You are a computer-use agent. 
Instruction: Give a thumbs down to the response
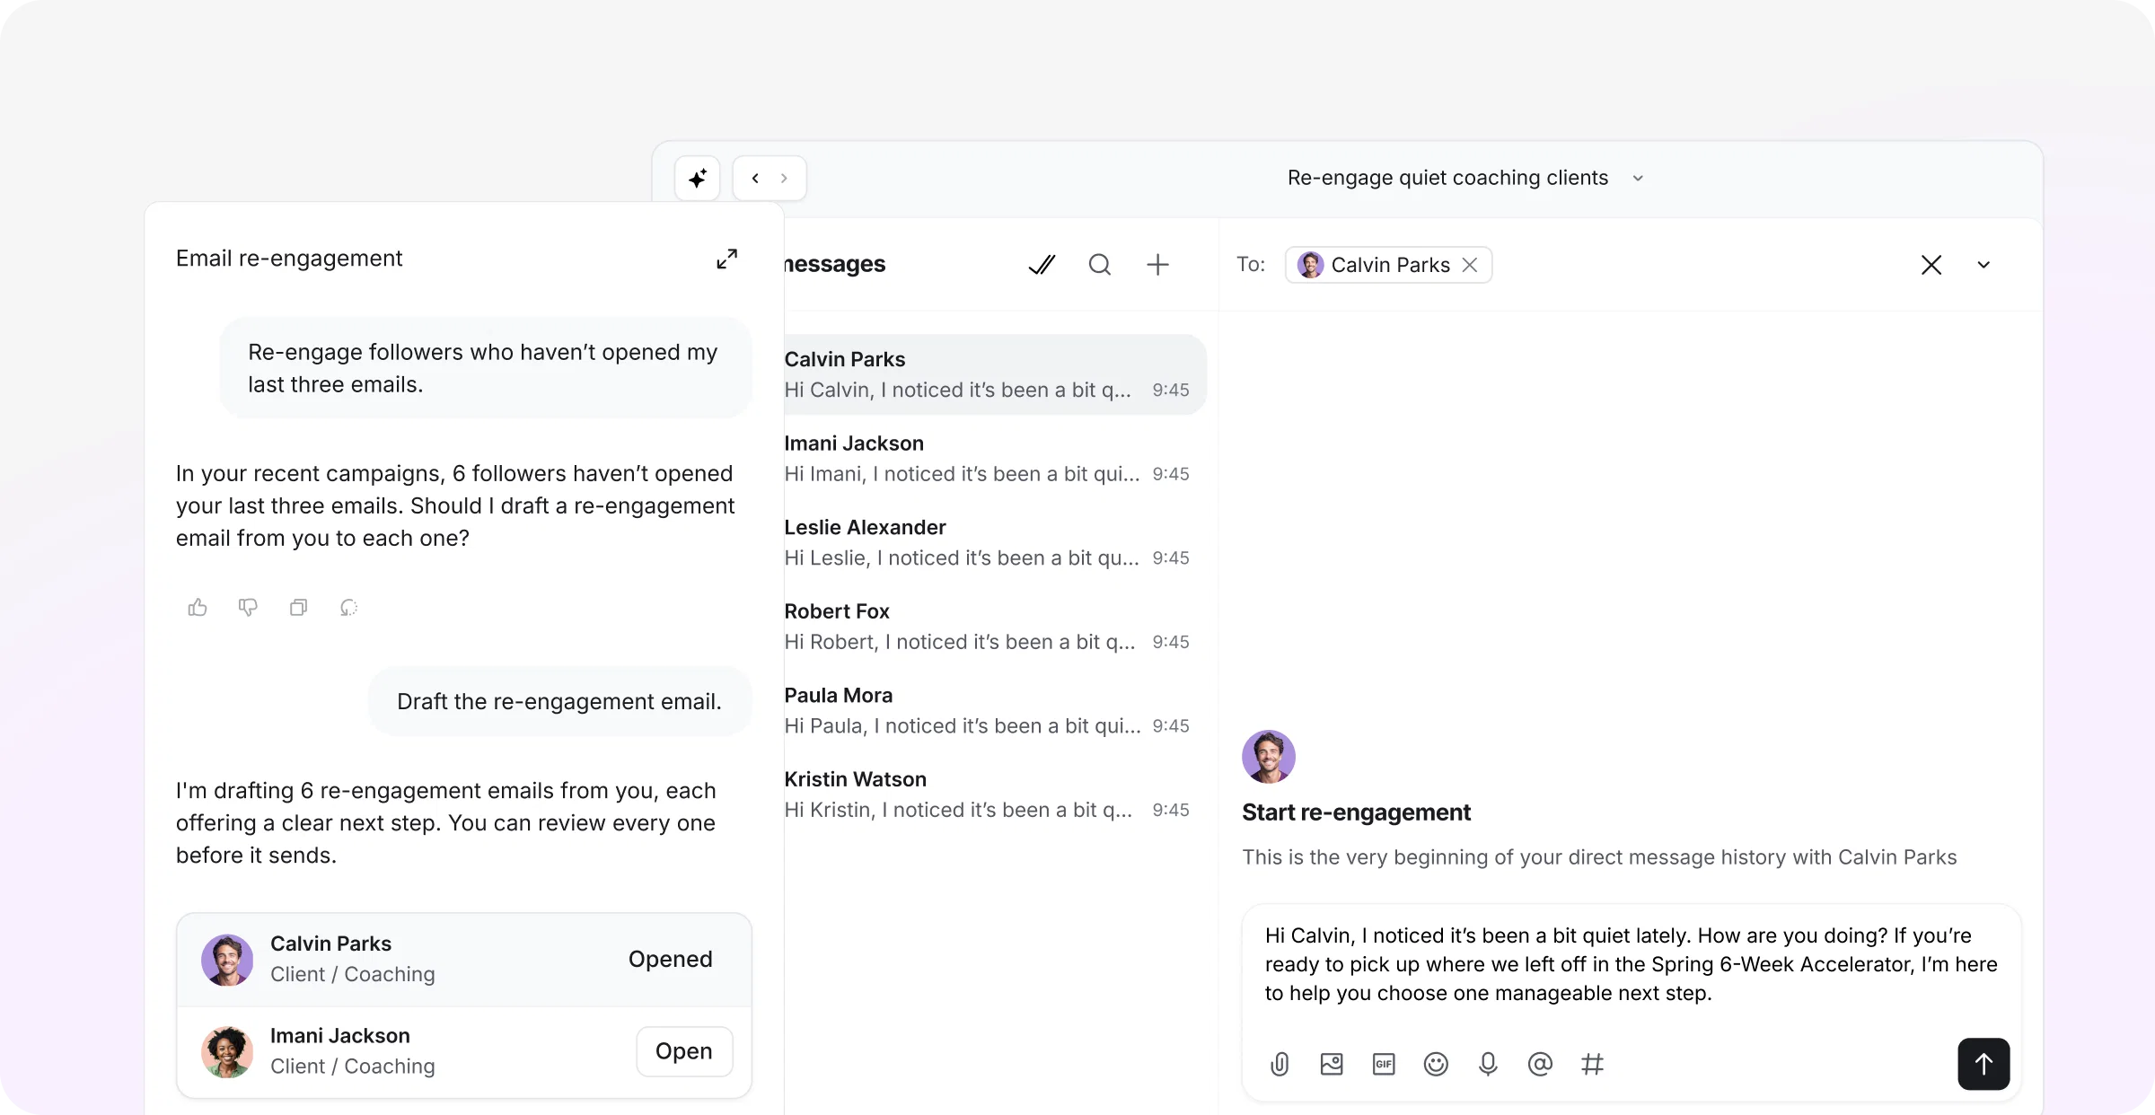point(248,608)
